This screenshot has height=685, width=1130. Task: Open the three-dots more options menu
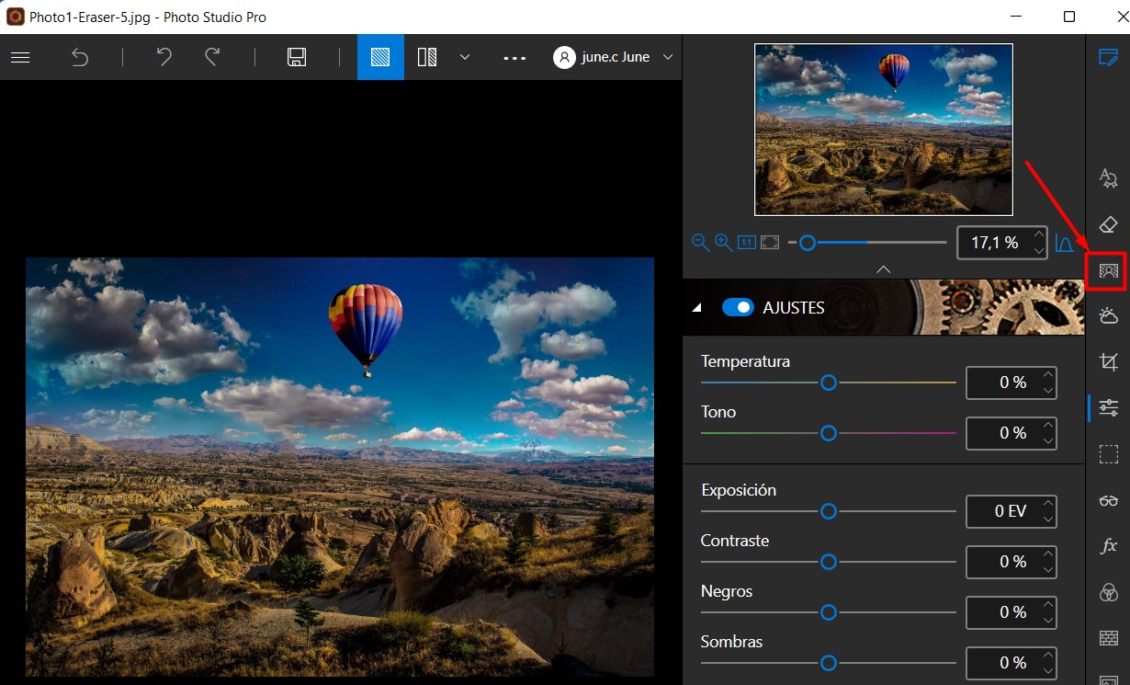click(x=514, y=57)
